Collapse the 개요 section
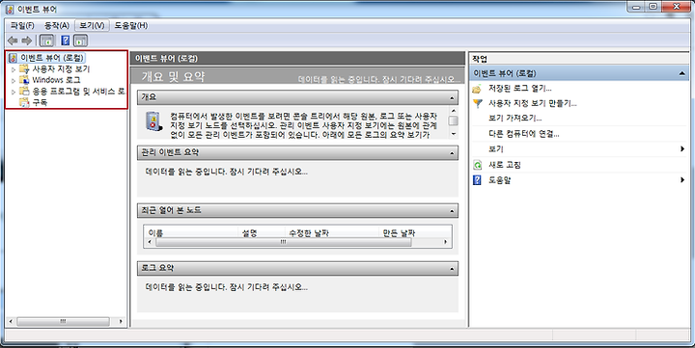The image size is (695, 348). [452, 98]
